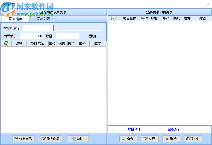Click 数量 header in right table
This screenshot has width=212, height=145.
(188, 18)
